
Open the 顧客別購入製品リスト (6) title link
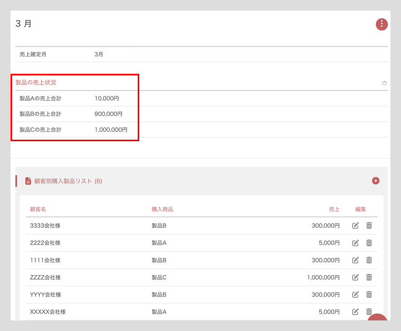click(68, 181)
